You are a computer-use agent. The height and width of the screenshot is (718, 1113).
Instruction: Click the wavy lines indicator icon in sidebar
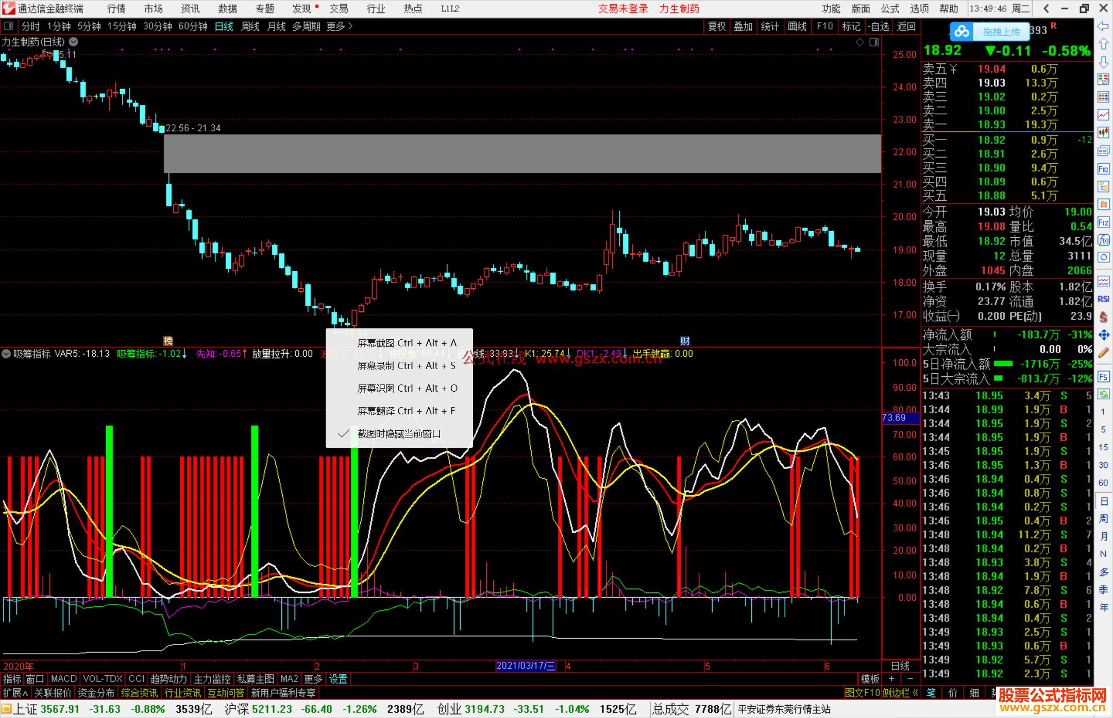[1103, 281]
